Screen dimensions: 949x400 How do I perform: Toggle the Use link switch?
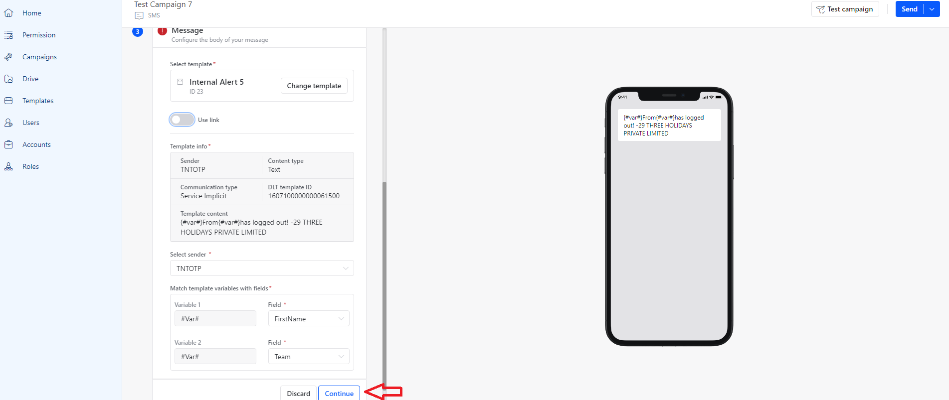[182, 120]
